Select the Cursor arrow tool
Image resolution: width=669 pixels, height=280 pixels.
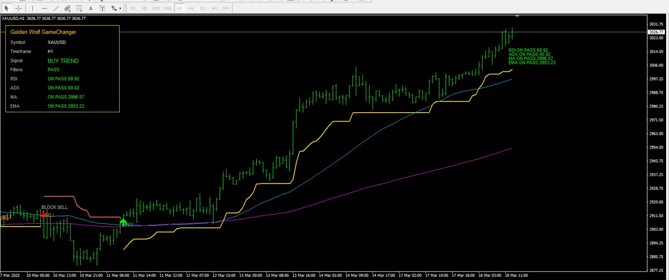(6, 8)
